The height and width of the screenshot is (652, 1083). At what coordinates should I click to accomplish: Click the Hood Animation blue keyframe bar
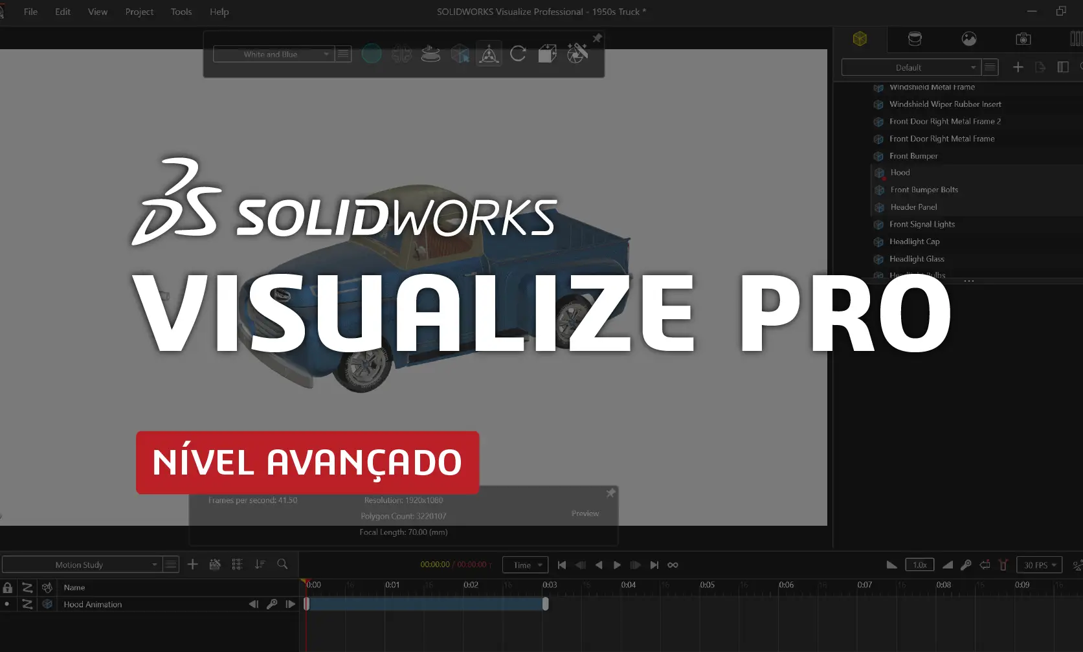click(426, 604)
